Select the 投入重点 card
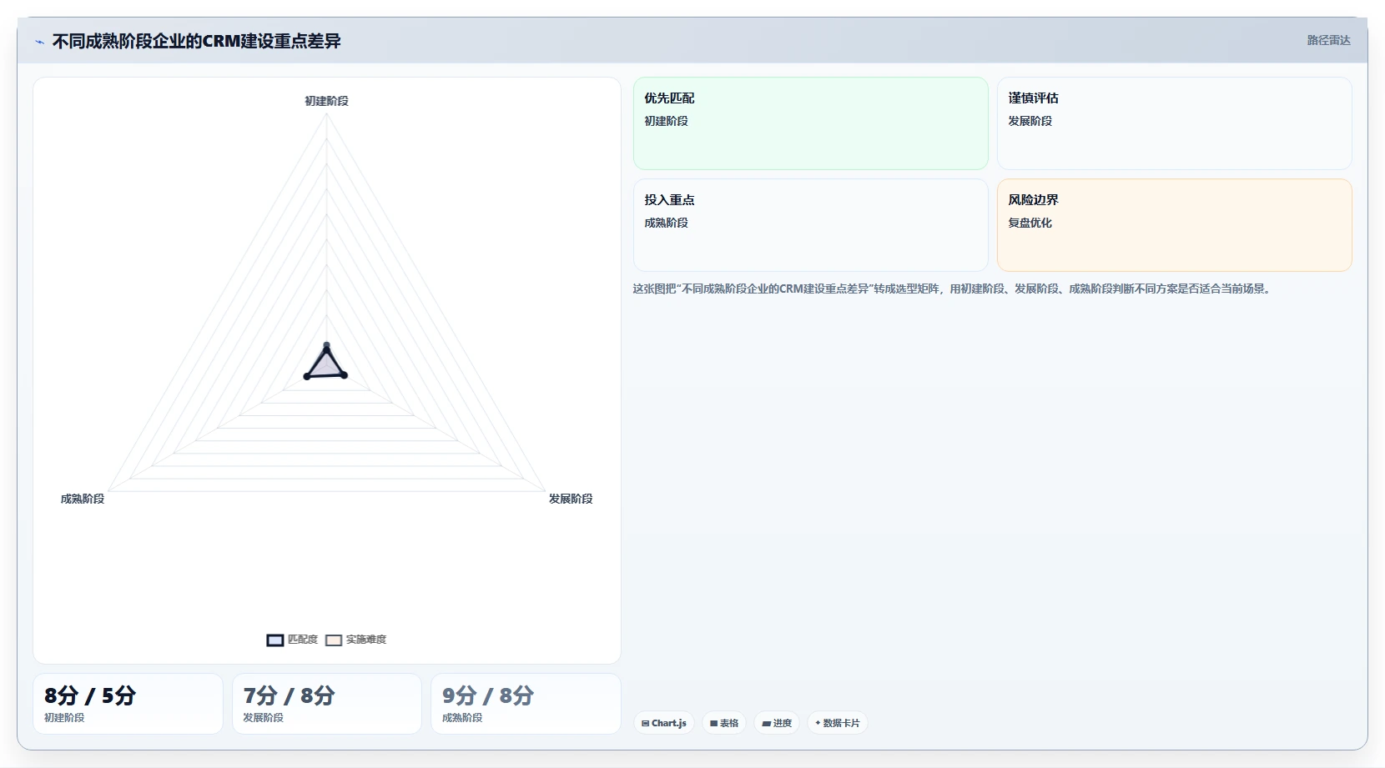 [811, 225]
